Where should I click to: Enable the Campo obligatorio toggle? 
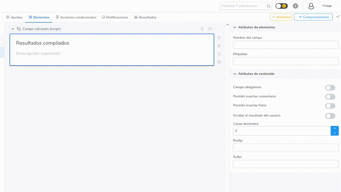pos(330,88)
